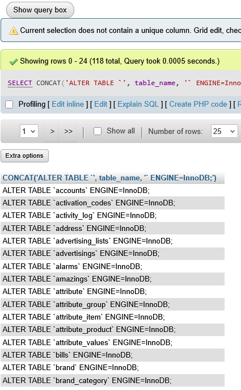This screenshot has height=390, width=241.
Task: Click the Show query box button
Action: coord(40,10)
